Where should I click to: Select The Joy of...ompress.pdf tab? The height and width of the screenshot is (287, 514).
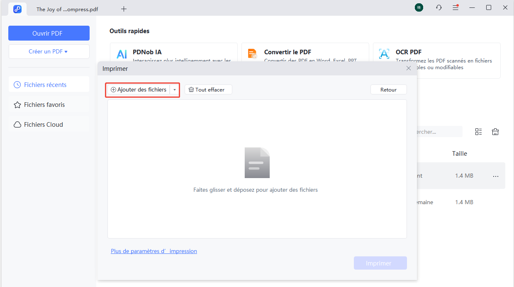pyautogui.click(x=66, y=8)
